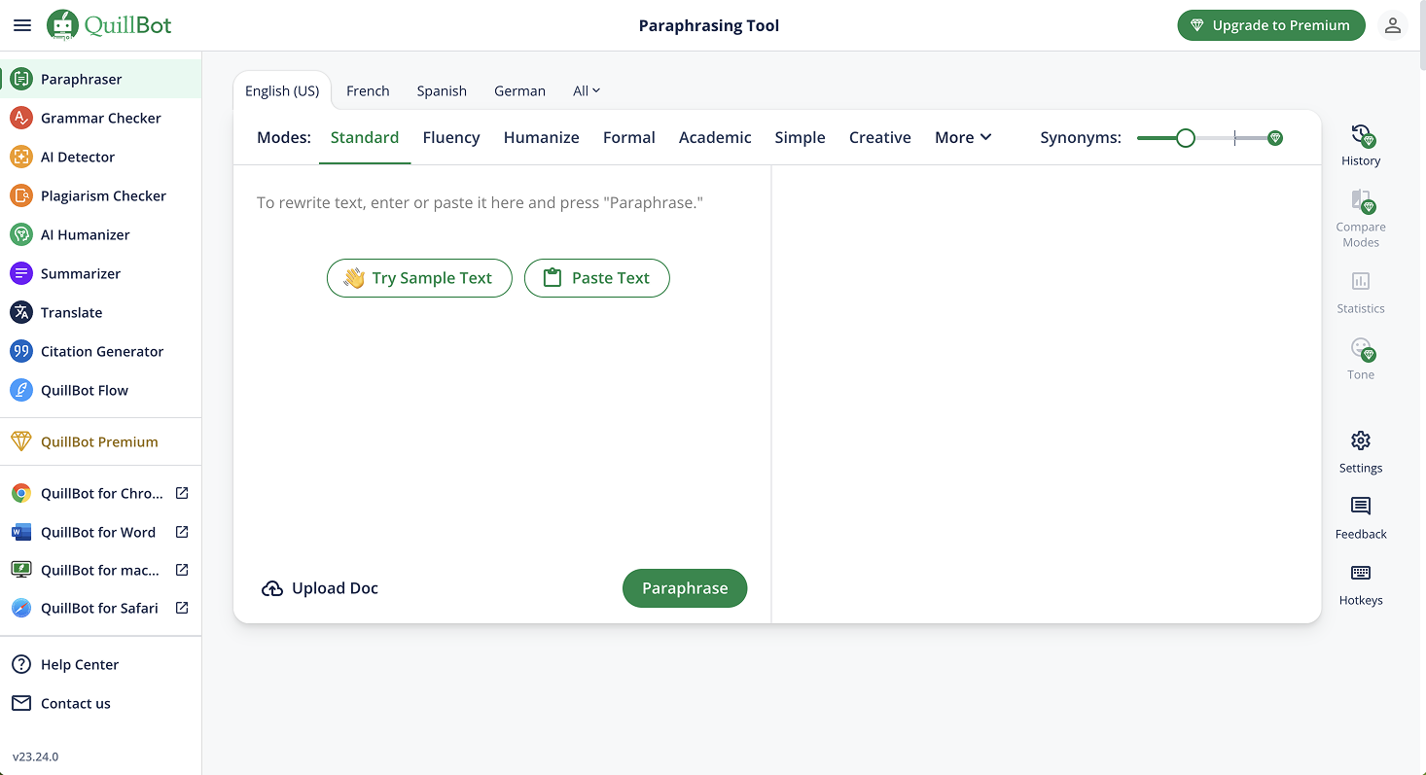Click the Plagiarism Checker sidebar icon
1426x775 pixels.
click(x=21, y=195)
